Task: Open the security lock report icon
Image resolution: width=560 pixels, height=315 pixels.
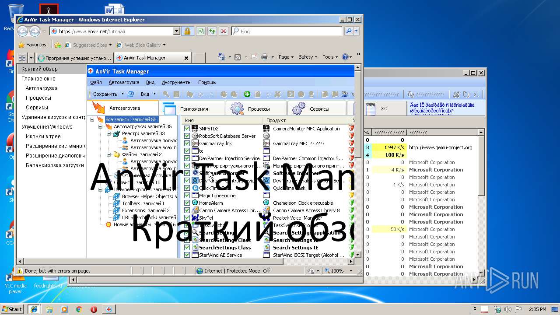Action: (x=187, y=31)
